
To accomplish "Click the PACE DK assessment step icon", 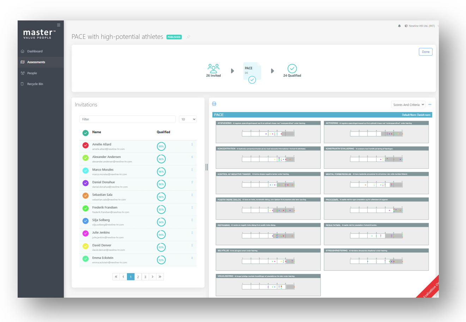I will pyautogui.click(x=252, y=72).
